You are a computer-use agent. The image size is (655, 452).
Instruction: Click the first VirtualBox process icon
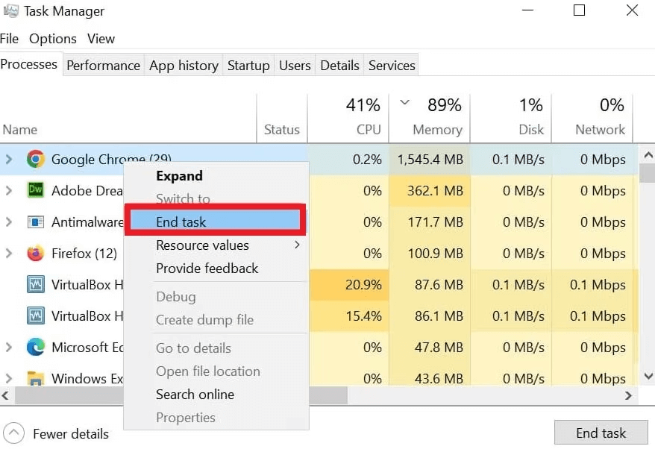point(36,284)
